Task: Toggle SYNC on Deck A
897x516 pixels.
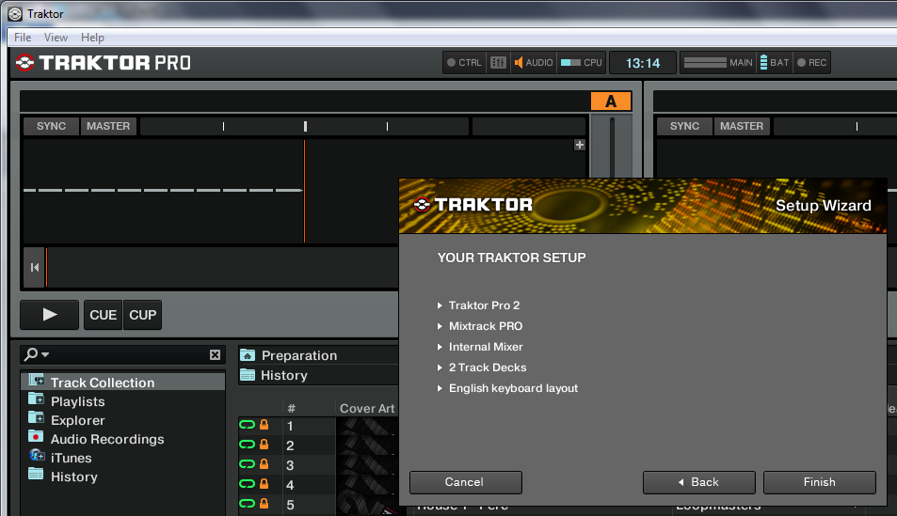Action: click(51, 126)
